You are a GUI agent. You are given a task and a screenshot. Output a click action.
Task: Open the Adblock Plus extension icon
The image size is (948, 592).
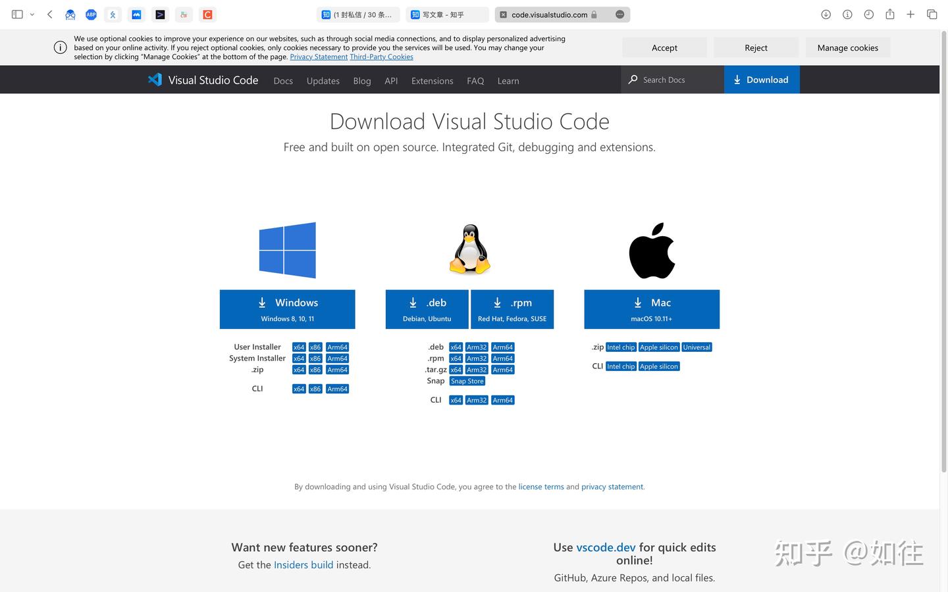pos(91,14)
